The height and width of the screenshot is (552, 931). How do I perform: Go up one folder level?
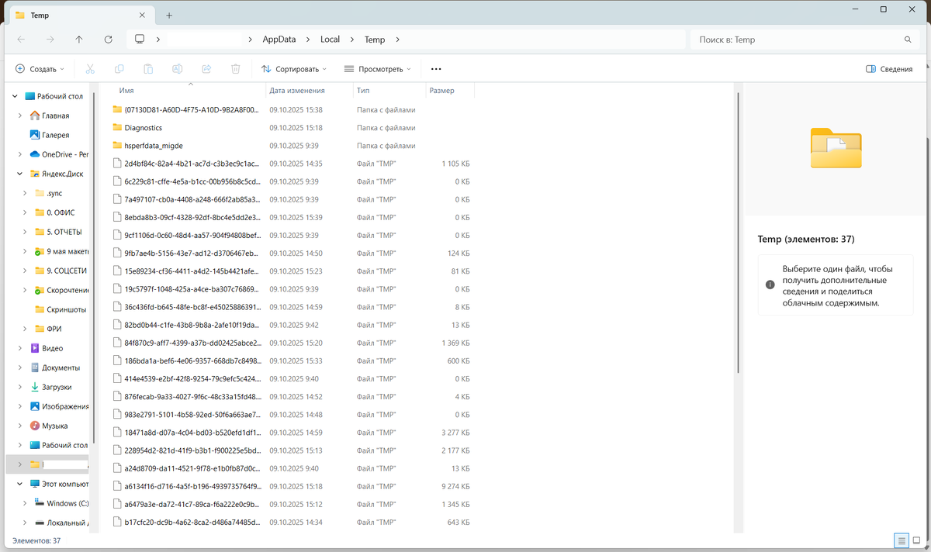(79, 40)
